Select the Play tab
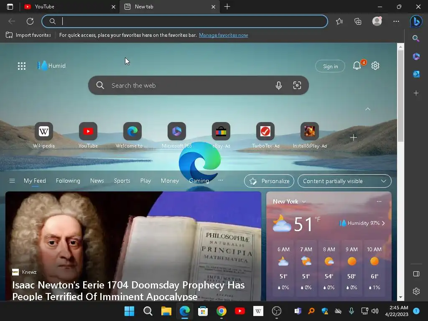This screenshot has height=321, width=428. click(x=145, y=181)
